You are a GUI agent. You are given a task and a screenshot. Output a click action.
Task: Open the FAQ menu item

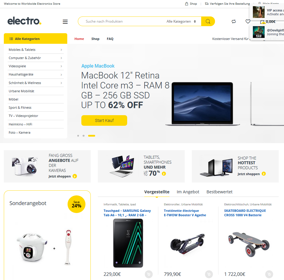tap(110, 39)
